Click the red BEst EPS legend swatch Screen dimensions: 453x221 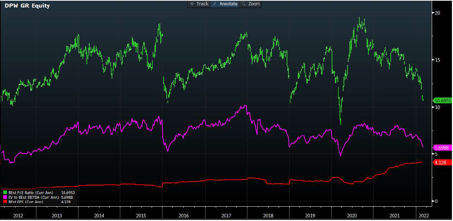[x=5, y=202]
